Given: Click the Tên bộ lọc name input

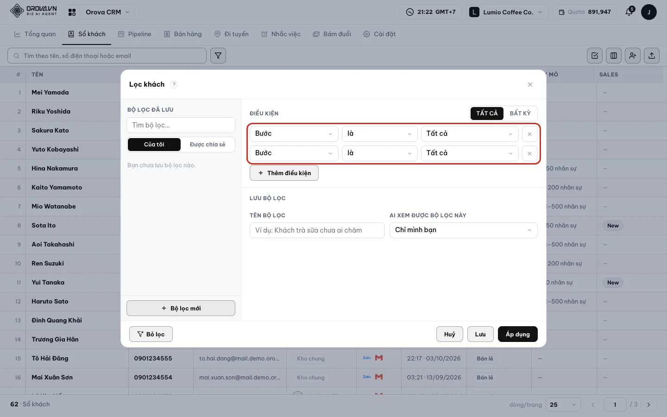Looking at the screenshot, I should point(317,230).
